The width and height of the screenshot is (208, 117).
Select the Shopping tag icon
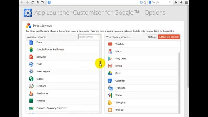(x=110, y=102)
